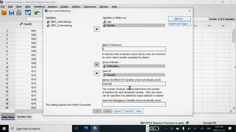Select row number 10 header
236x132 pixels.
[7, 67]
